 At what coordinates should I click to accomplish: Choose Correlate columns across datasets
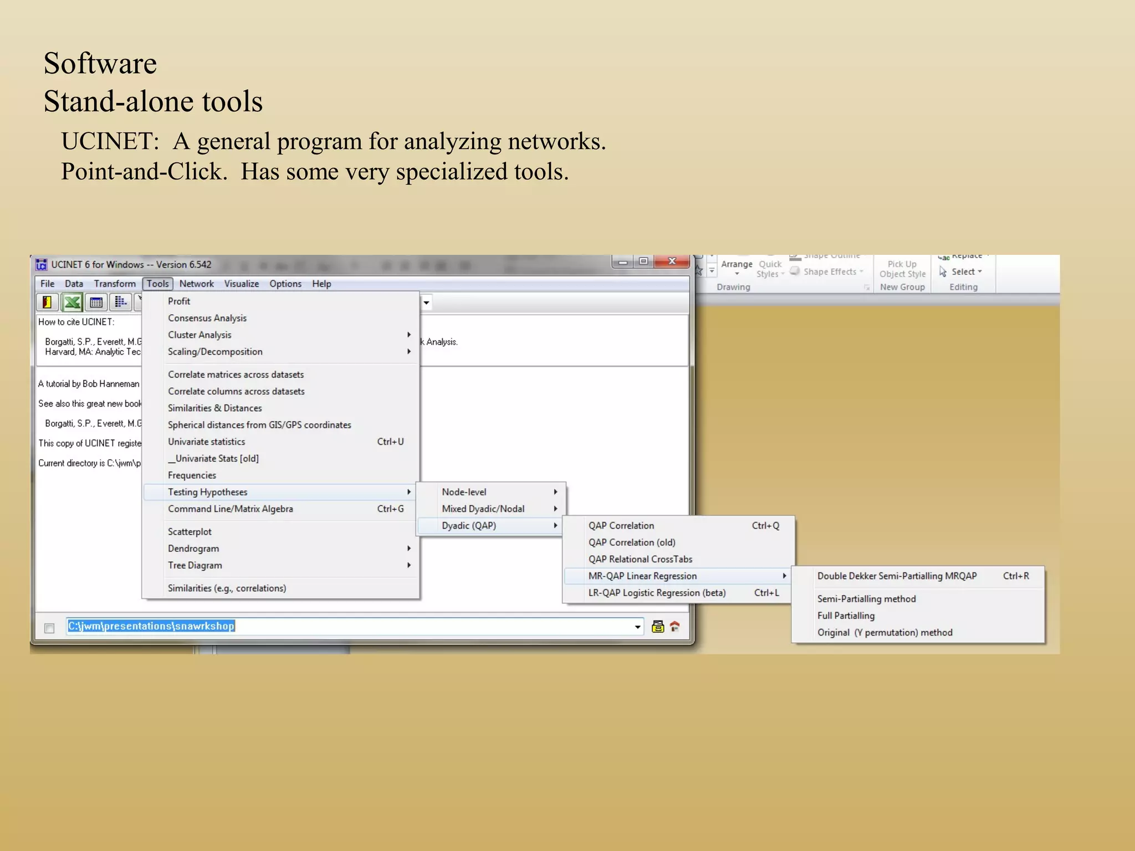click(280, 391)
